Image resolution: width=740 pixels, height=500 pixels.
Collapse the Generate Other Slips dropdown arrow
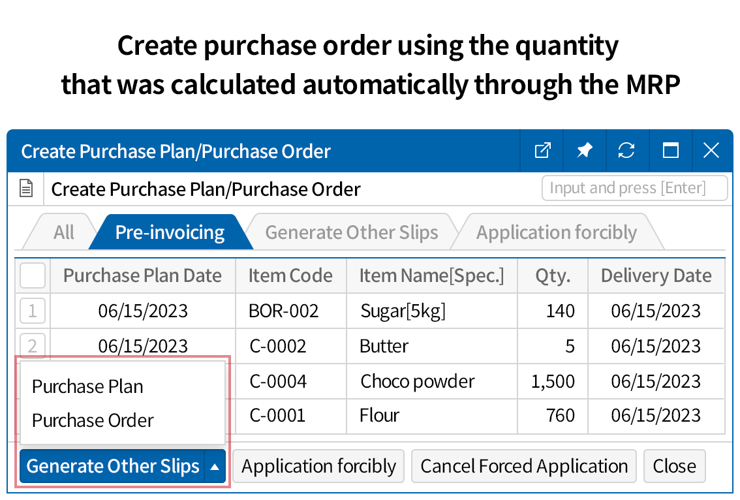coord(215,466)
